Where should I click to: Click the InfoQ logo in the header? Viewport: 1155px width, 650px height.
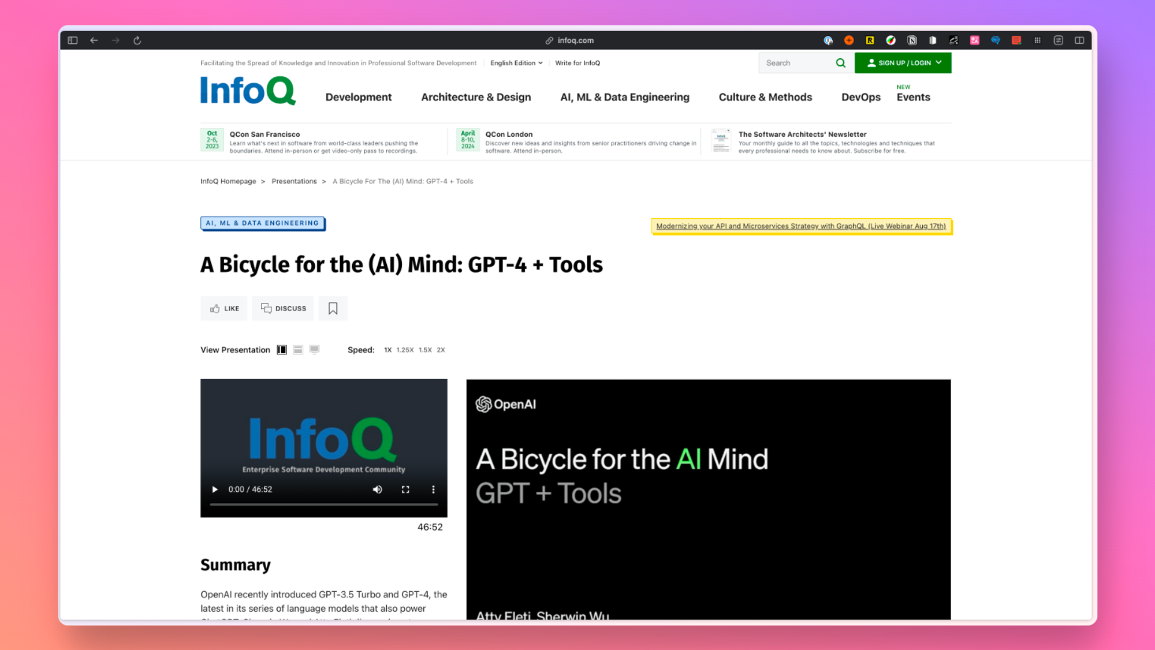(248, 91)
